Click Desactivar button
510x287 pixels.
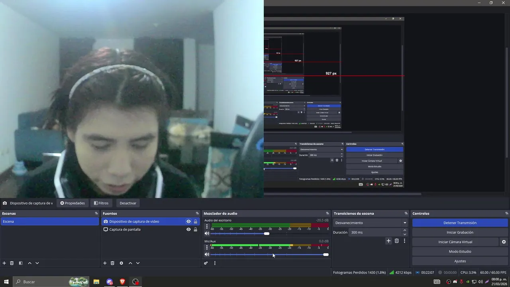[128, 203]
